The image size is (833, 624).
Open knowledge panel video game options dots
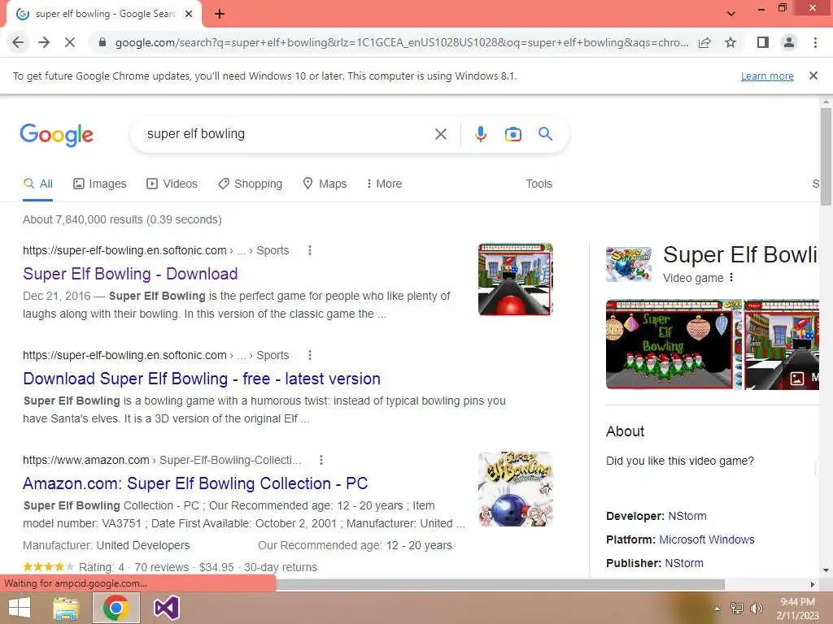click(x=731, y=278)
